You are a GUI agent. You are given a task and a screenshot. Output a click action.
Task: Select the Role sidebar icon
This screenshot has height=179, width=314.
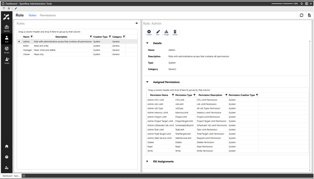7,39
